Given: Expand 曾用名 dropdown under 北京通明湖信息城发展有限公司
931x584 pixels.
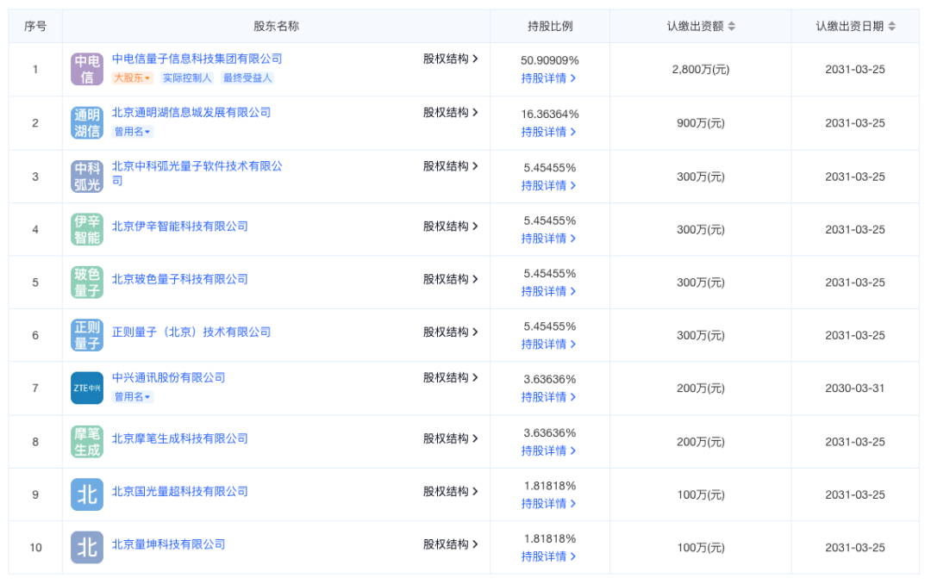Looking at the screenshot, I should 133,132.
